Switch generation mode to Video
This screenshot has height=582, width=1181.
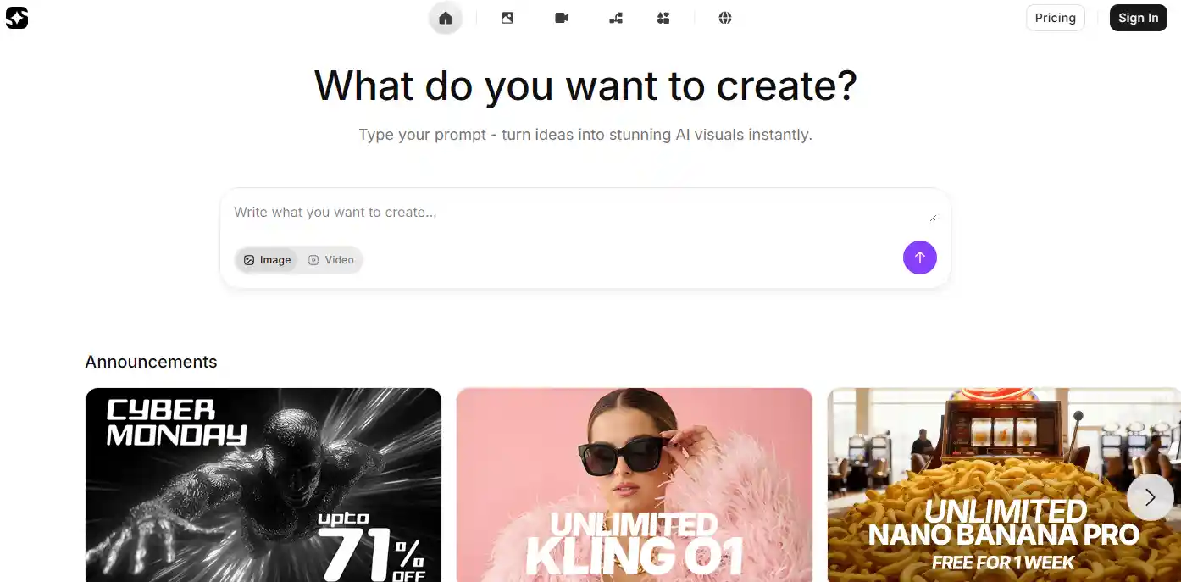coord(331,260)
